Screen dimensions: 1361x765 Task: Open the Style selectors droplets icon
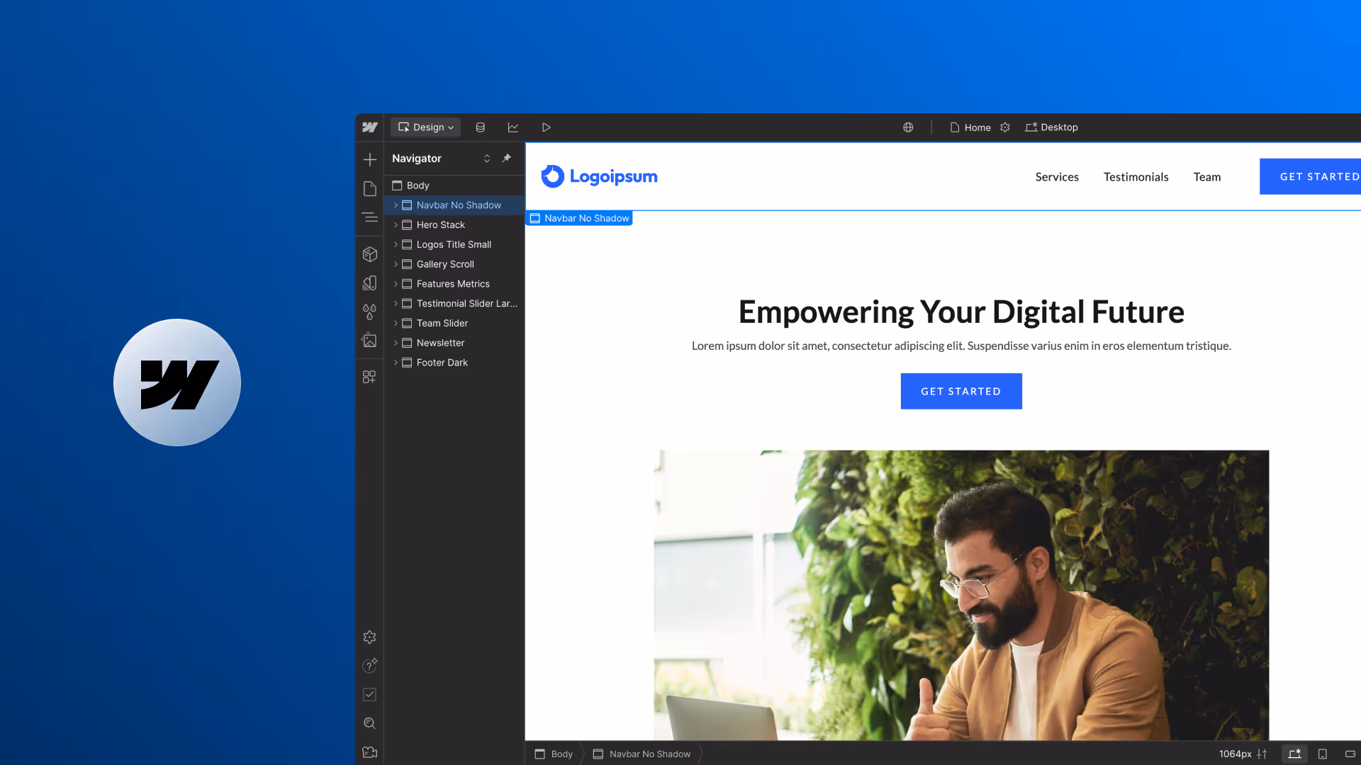point(369,312)
